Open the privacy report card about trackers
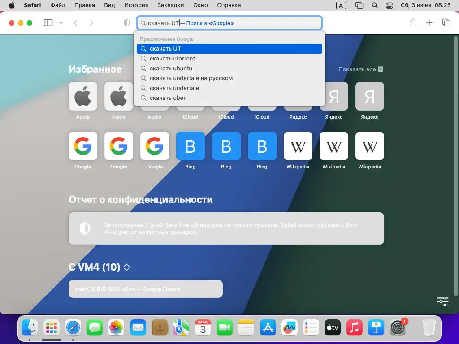This screenshot has height=344, width=459. pyautogui.click(x=226, y=228)
